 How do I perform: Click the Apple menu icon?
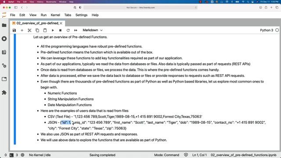(x=4, y=2)
